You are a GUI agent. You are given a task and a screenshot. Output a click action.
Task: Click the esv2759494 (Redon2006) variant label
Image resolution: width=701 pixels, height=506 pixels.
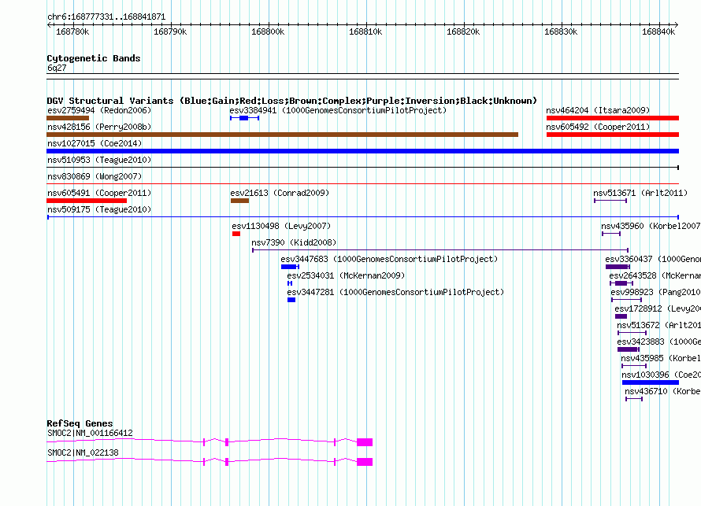click(x=99, y=110)
